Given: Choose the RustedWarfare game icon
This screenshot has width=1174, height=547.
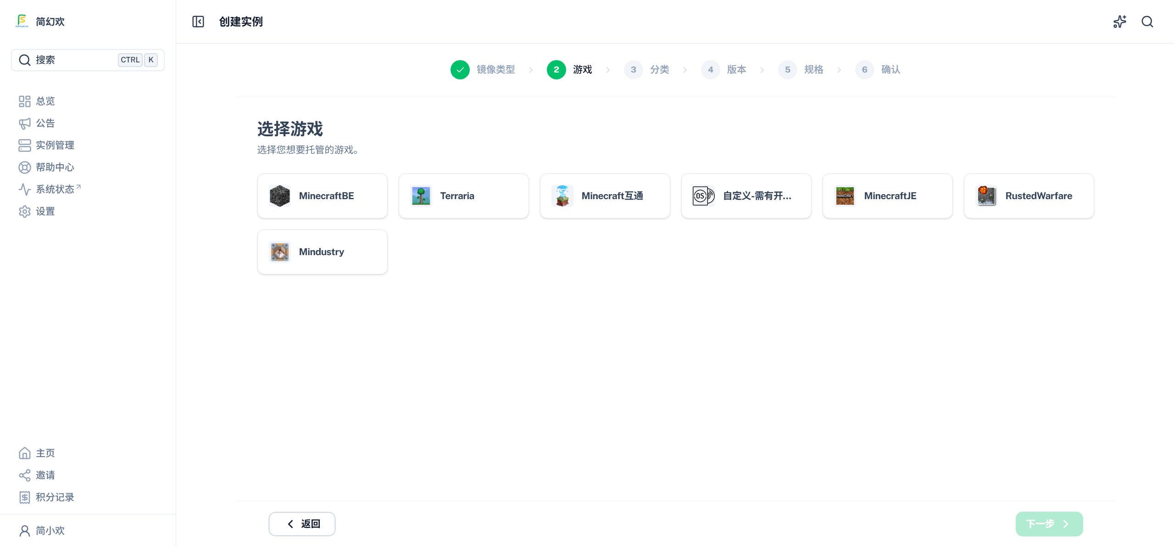Looking at the screenshot, I should tap(986, 196).
